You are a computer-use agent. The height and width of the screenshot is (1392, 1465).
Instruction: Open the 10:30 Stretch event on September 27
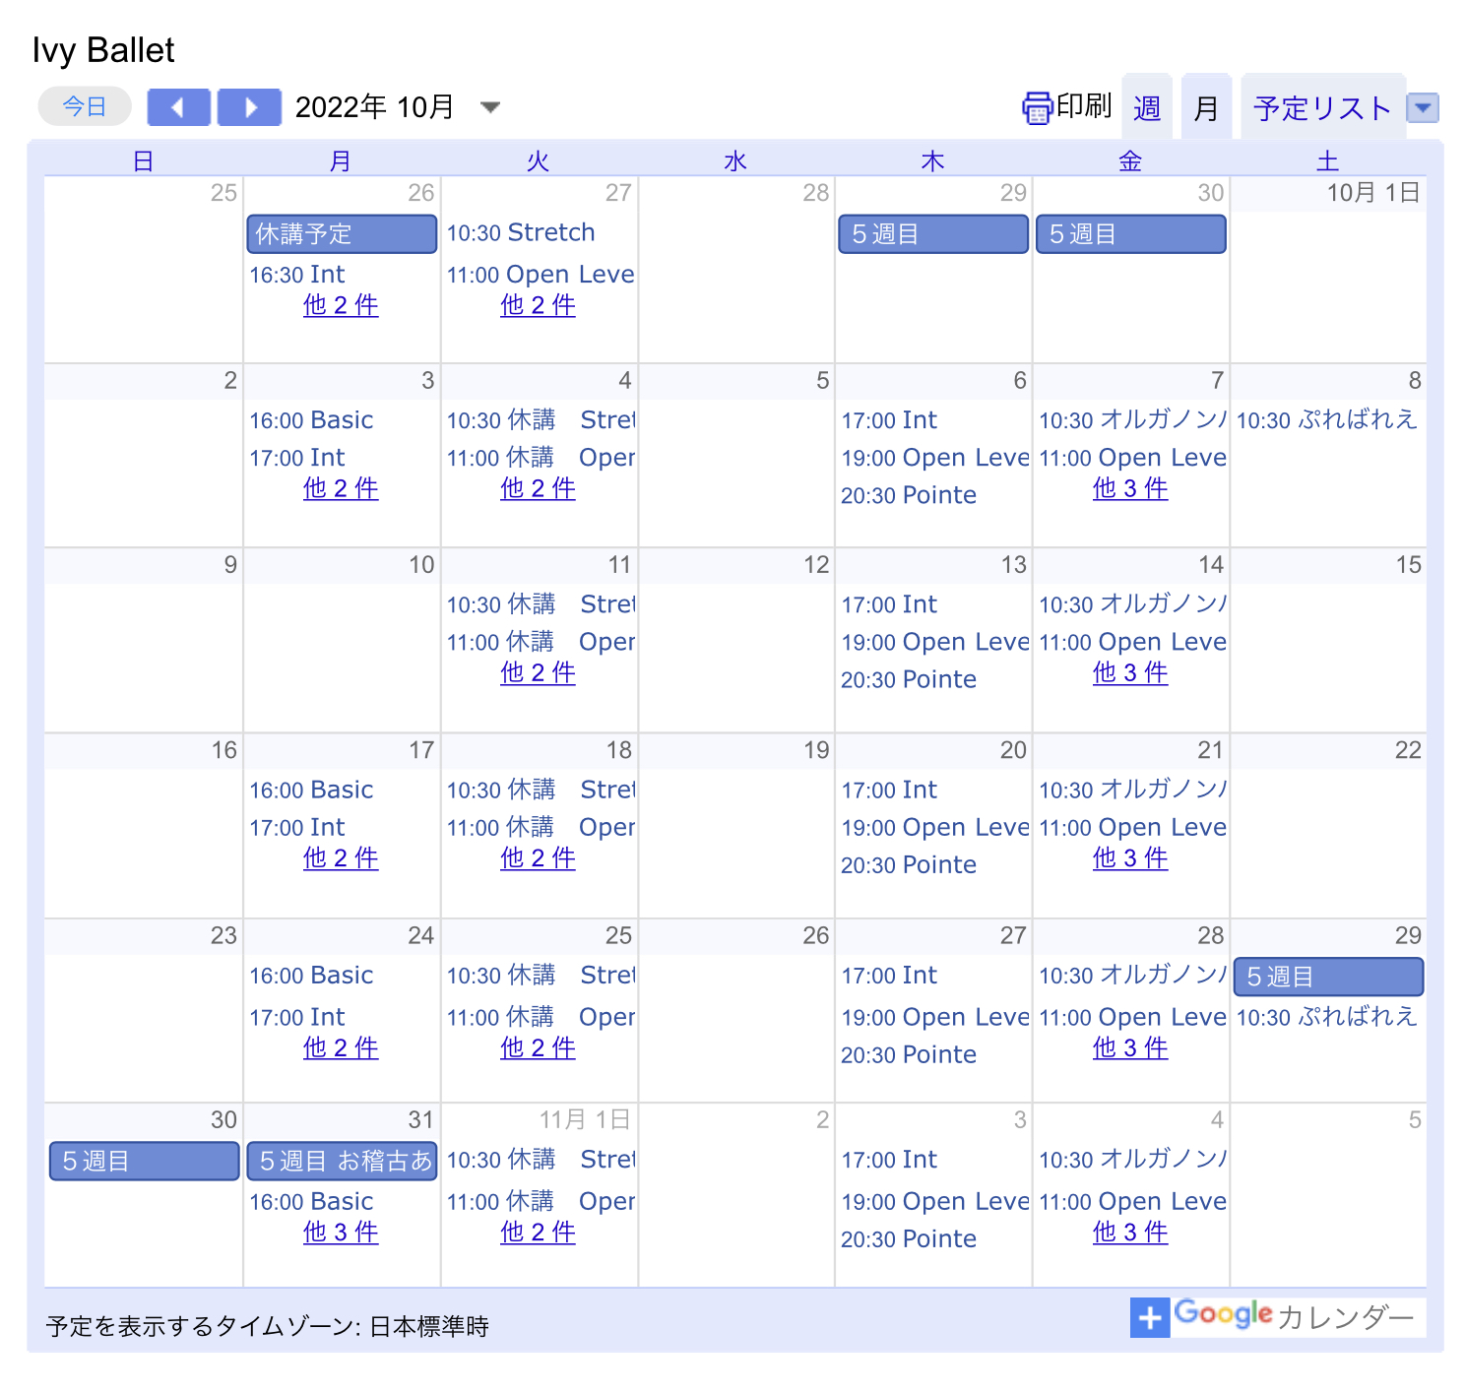521,233
